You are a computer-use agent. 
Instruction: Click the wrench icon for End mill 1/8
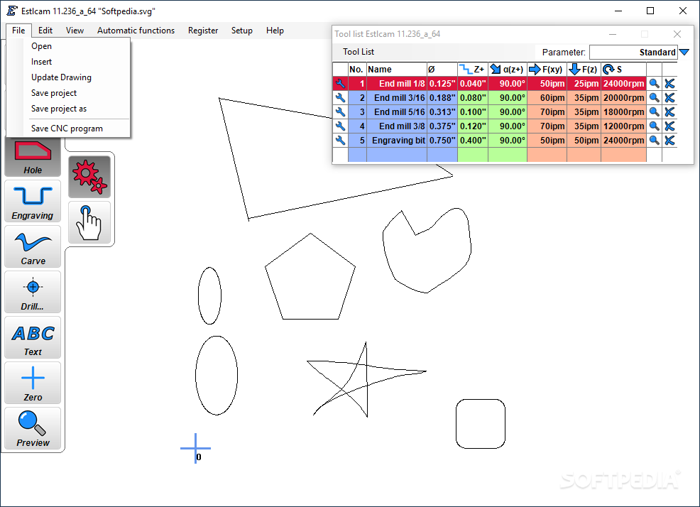[x=340, y=84]
